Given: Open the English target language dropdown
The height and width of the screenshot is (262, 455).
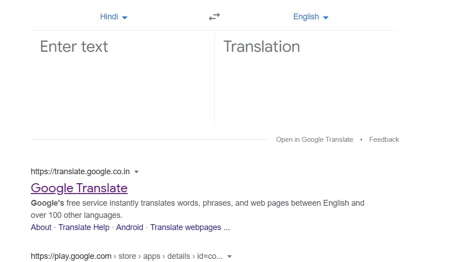Looking at the screenshot, I should (x=310, y=17).
